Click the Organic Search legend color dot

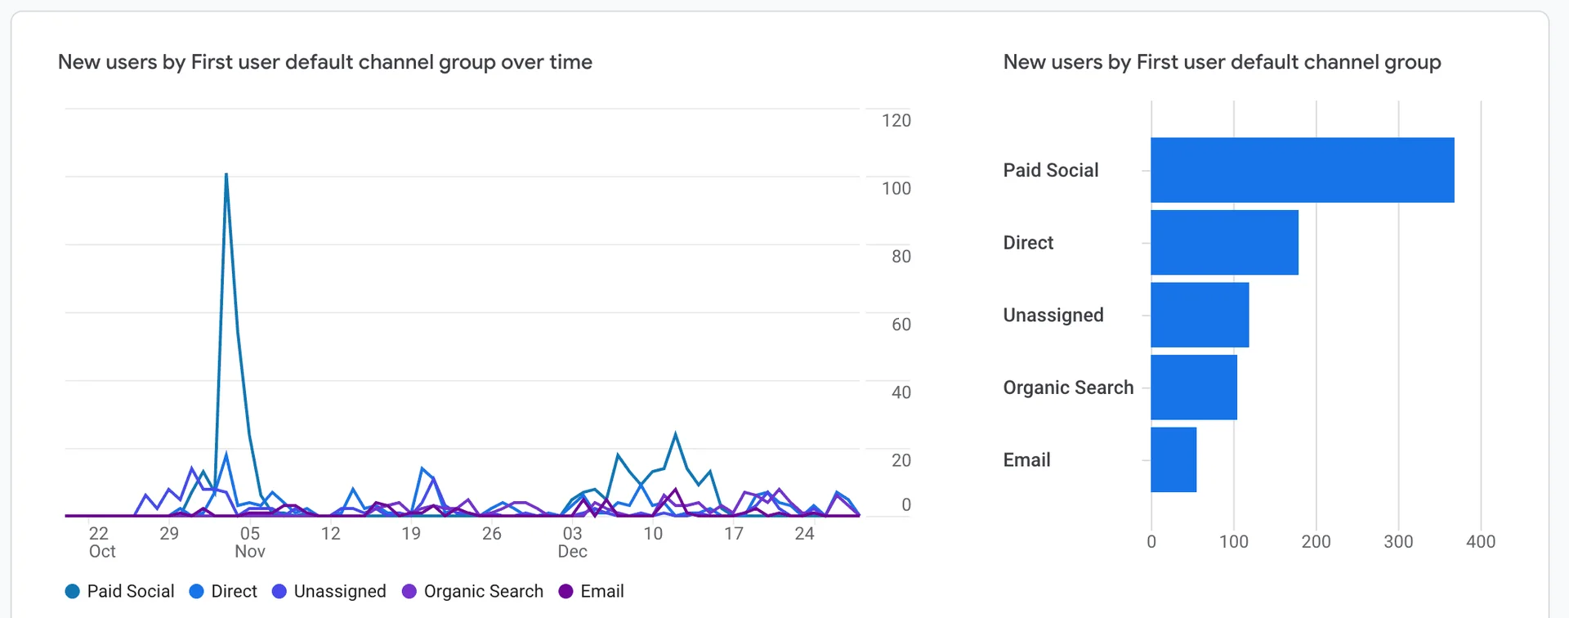(409, 591)
